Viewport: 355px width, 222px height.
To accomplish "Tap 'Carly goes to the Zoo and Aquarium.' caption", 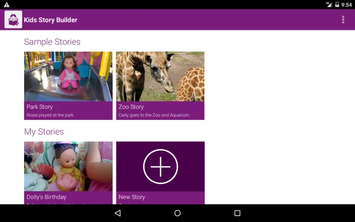I will pos(154,115).
